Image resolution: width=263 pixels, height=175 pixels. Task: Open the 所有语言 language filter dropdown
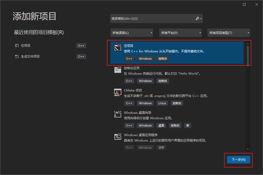(x=132, y=33)
